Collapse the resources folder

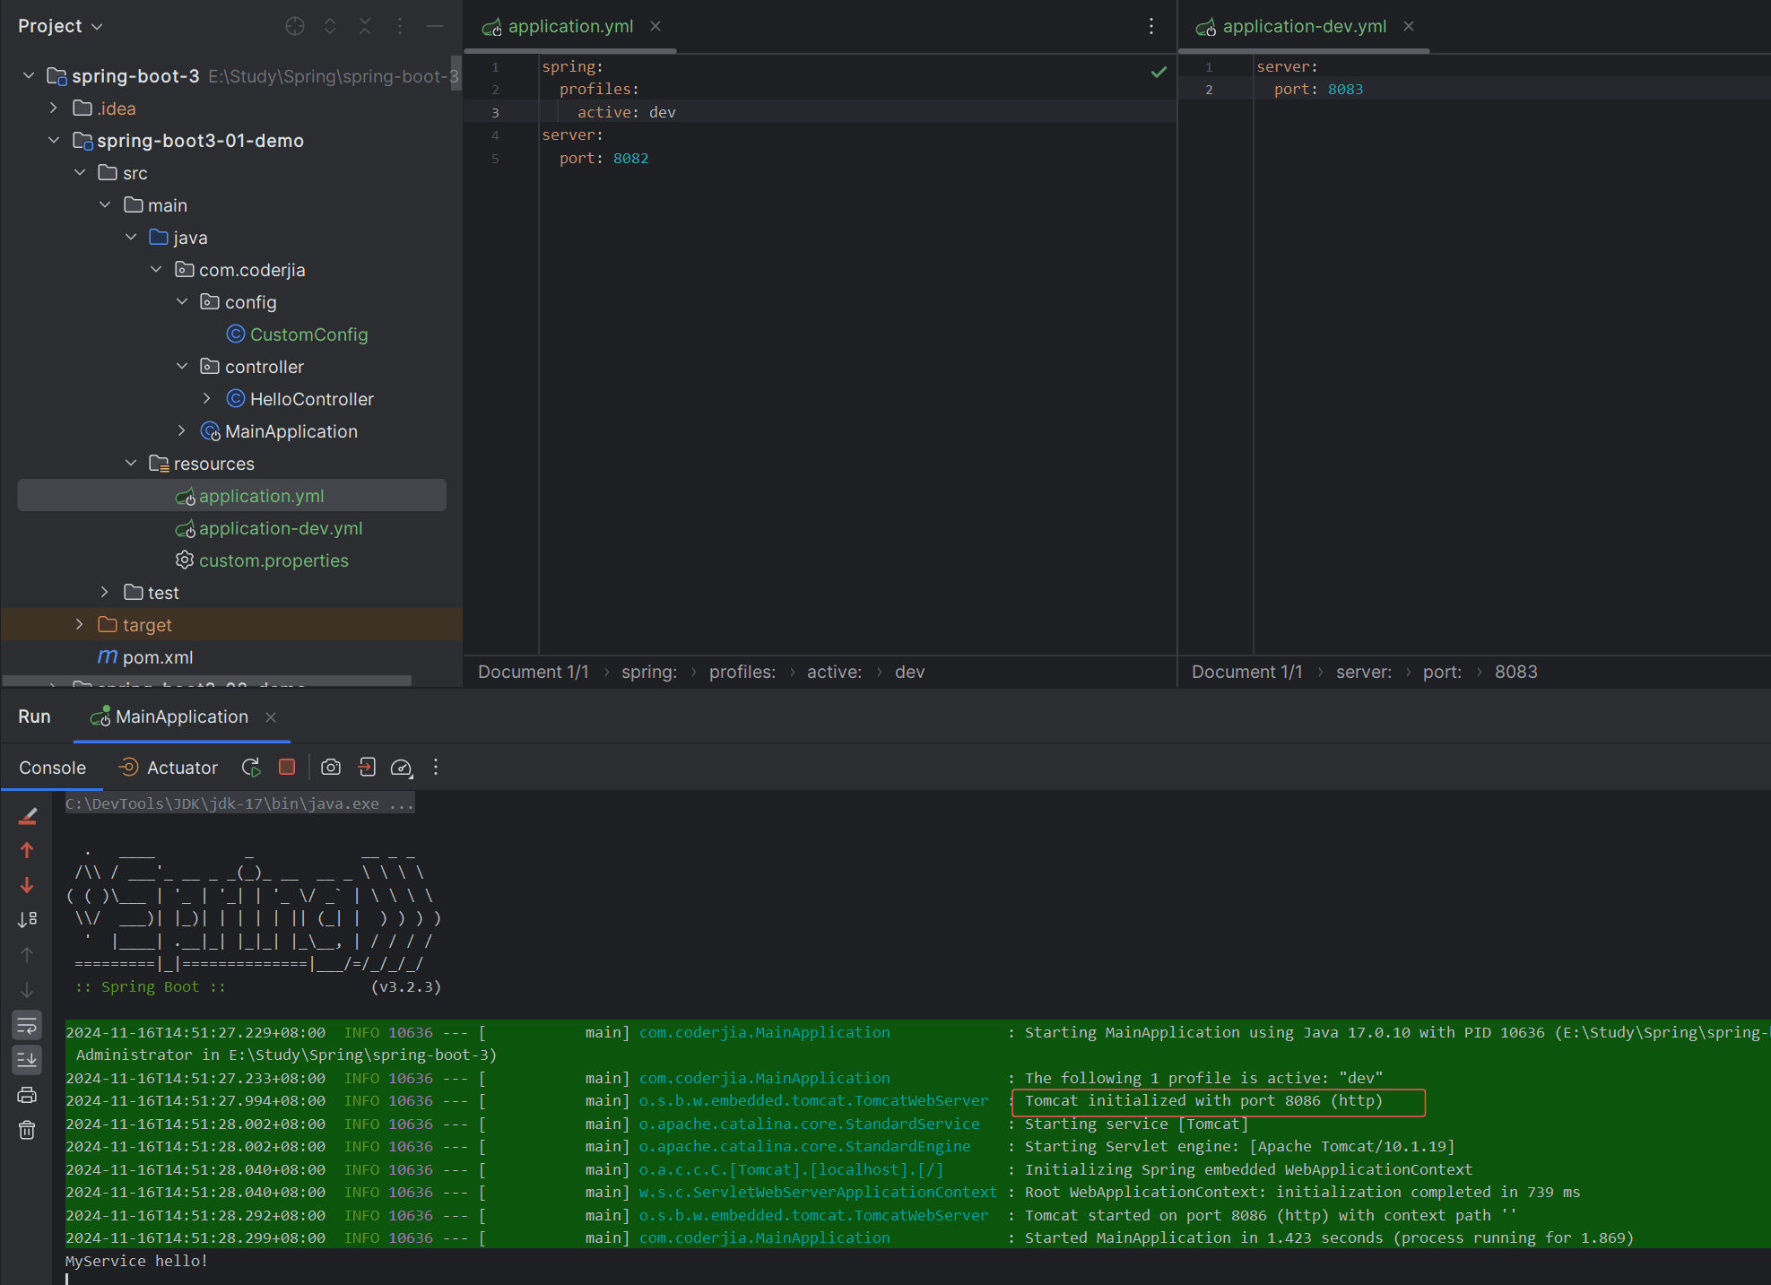pos(131,464)
